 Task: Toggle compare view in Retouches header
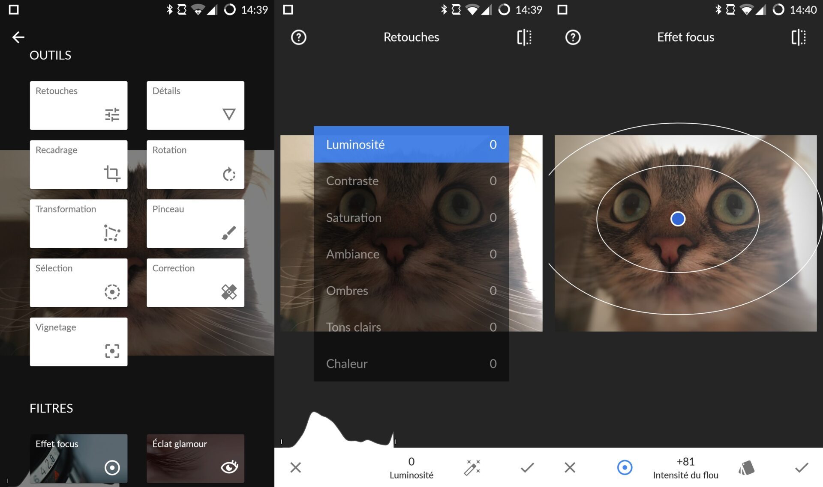click(524, 37)
